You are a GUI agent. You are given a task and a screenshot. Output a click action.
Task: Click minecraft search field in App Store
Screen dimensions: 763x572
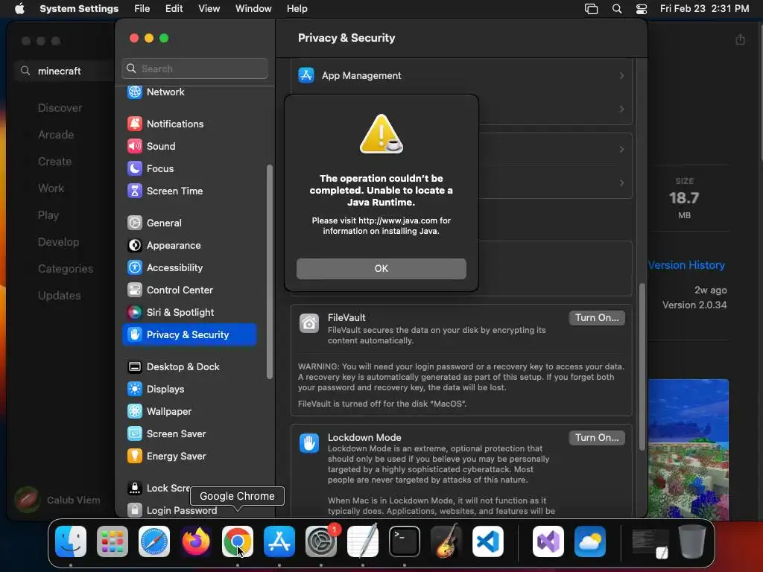click(x=66, y=71)
